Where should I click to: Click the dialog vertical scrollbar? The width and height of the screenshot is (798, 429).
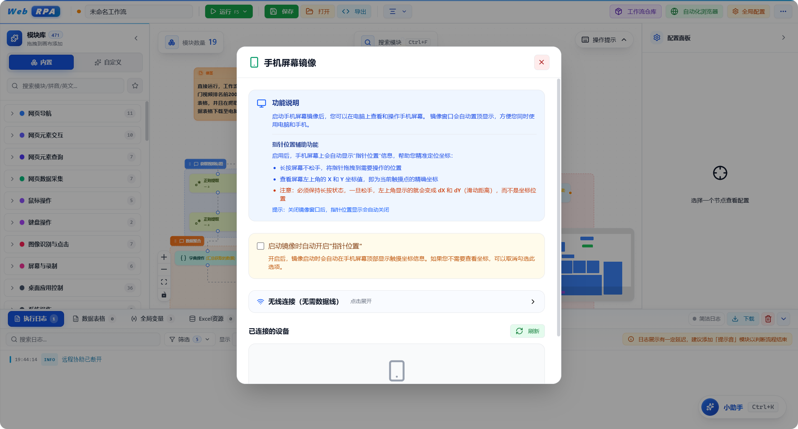point(558,207)
